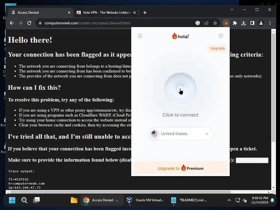
Task: Click the scroll up arrow of page
Action: pos(273,31)
